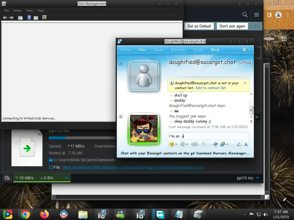
Task: Open Firefox from the taskbar
Action: pos(45,214)
